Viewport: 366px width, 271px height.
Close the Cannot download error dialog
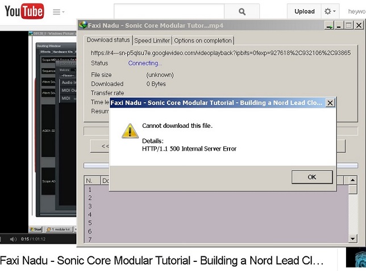click(330, 103)
